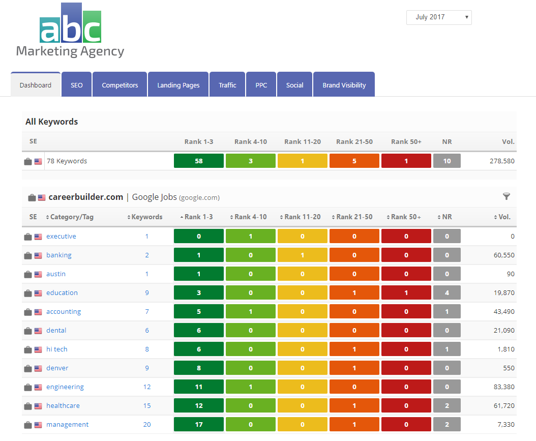The height and width of the screenshot is (441, 536).
Task: Click the filter funnel icon
Action: pos(506,196)
